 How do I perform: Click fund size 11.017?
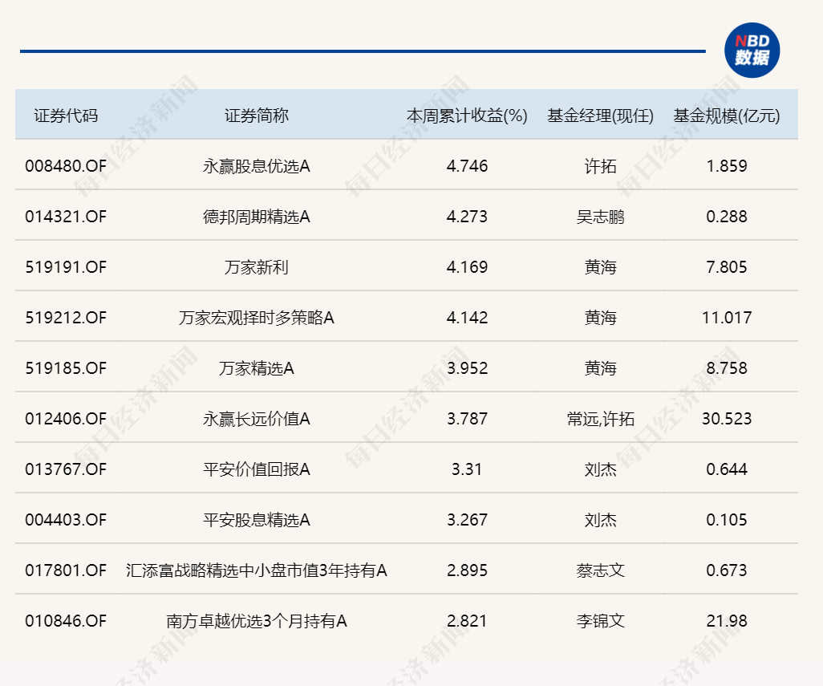727,318
